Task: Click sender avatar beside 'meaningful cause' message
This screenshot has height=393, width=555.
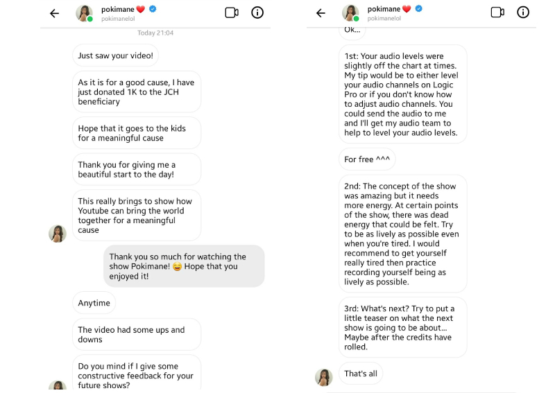Action: [x=58, y=234]
